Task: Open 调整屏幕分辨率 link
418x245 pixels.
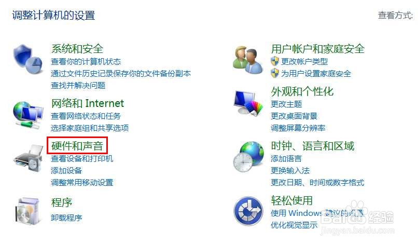Action: (x=298, y=128)
